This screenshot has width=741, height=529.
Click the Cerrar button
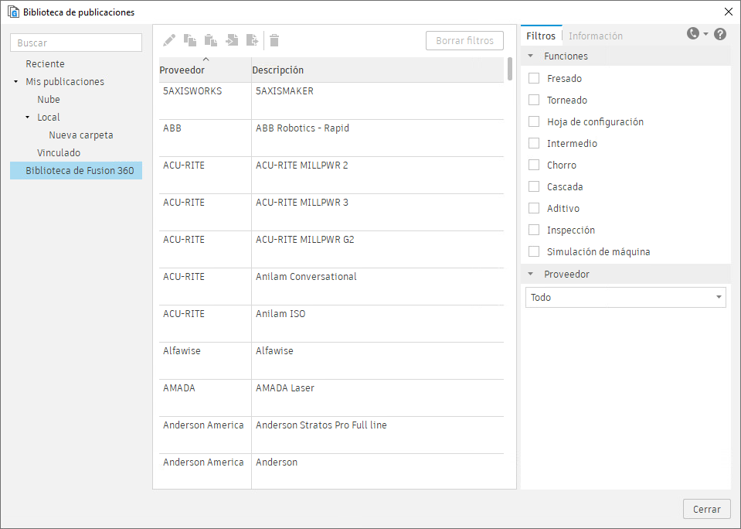pos(706,509)
